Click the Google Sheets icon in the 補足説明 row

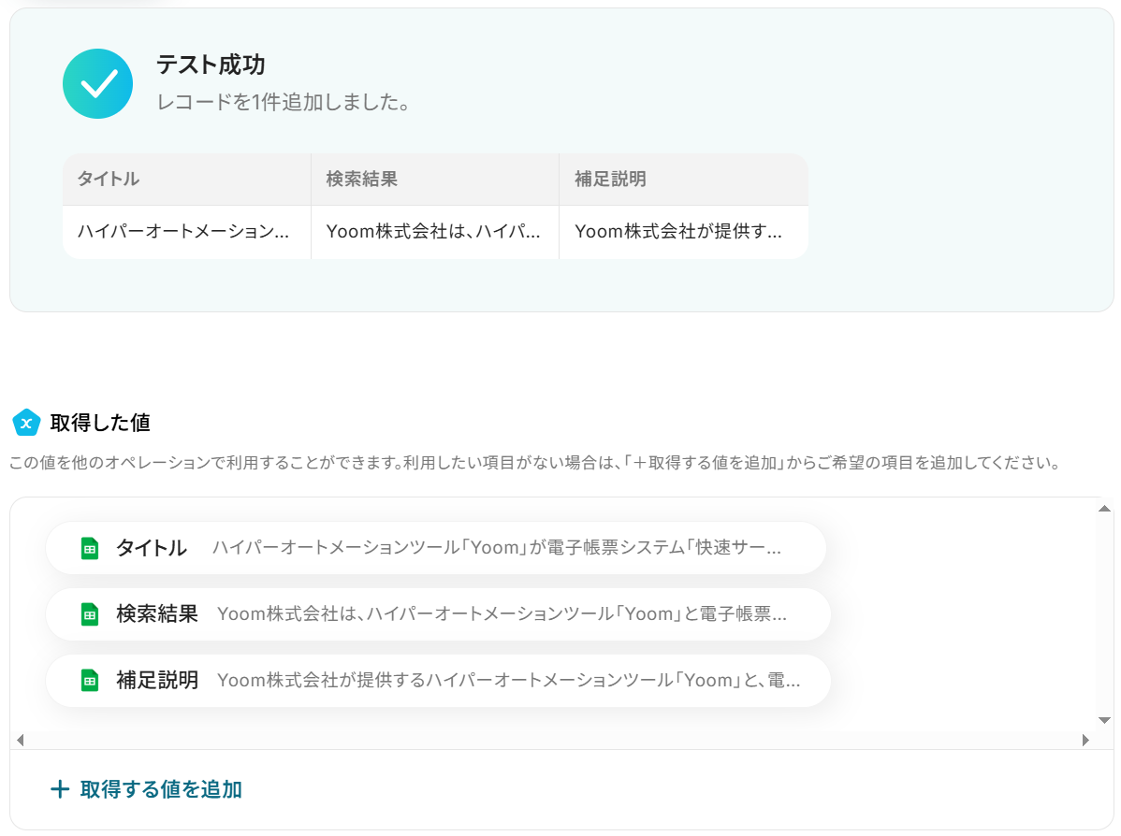90,681
